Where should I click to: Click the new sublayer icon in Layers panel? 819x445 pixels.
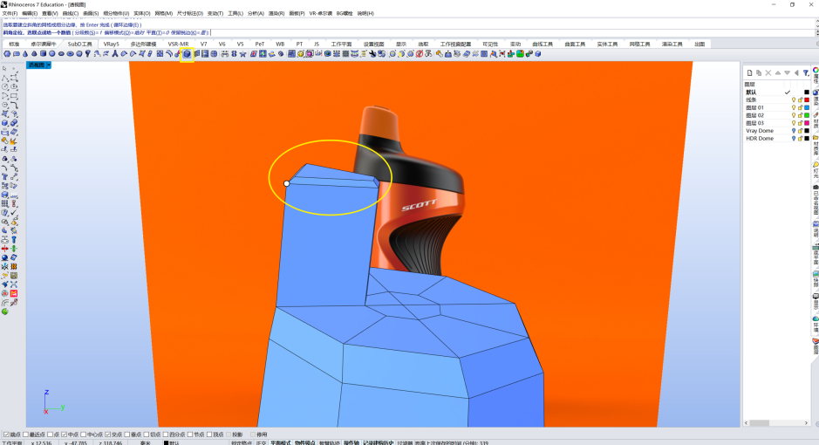759,72
